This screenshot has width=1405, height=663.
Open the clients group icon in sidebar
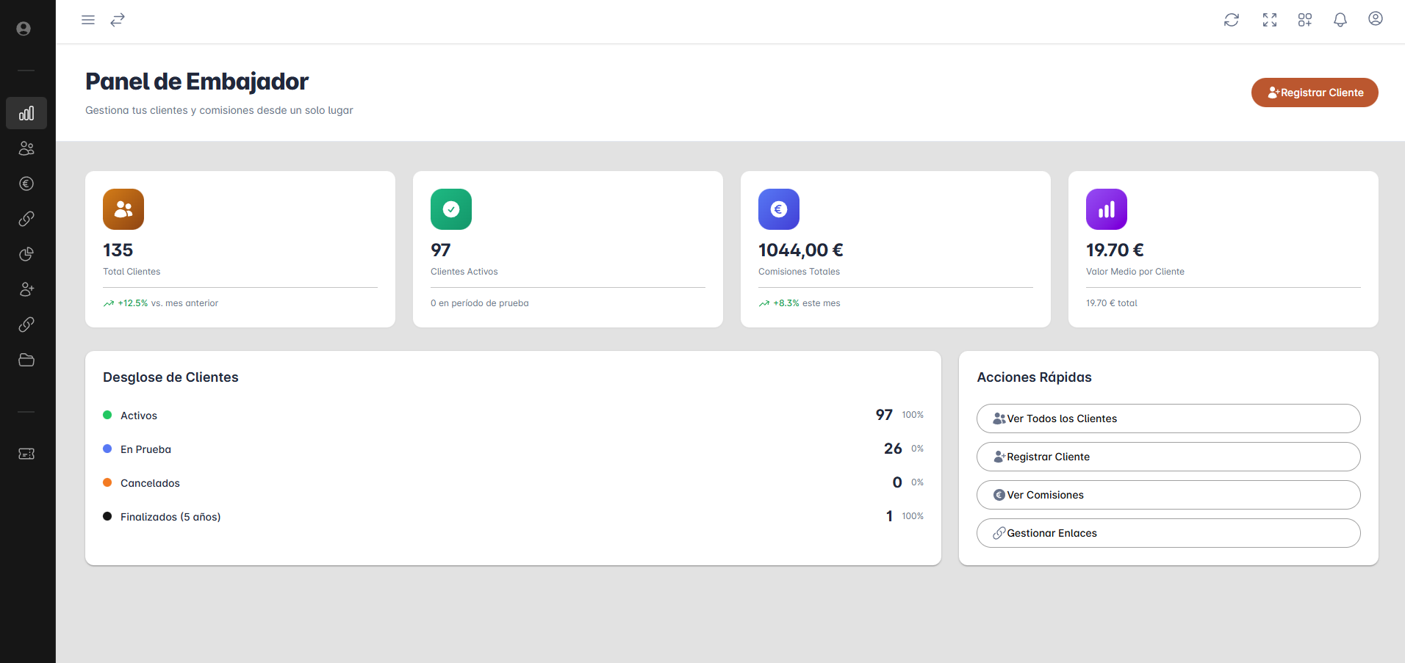pos(26,148)
